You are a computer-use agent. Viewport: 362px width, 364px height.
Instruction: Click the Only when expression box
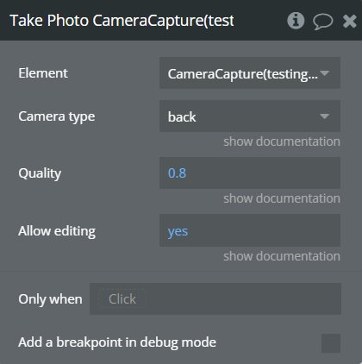point(215,298)
